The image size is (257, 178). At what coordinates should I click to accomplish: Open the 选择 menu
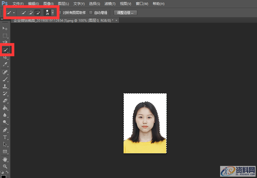click(x=94, y=4)
